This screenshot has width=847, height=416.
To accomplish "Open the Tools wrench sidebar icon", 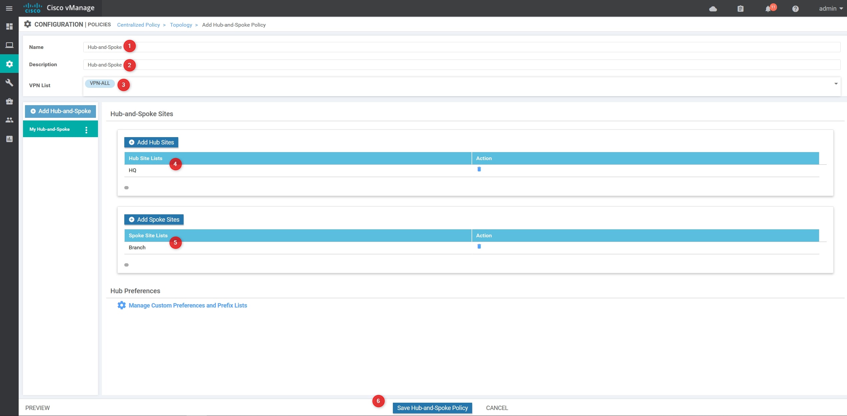I will click(9, 83).
